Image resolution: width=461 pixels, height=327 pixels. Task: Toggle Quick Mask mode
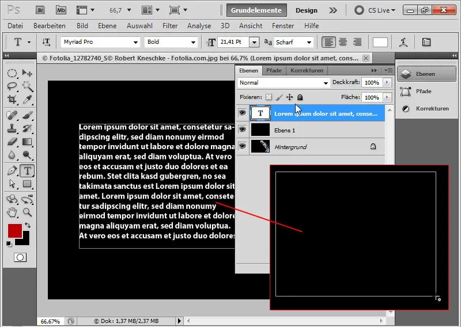tap(20, 257)
